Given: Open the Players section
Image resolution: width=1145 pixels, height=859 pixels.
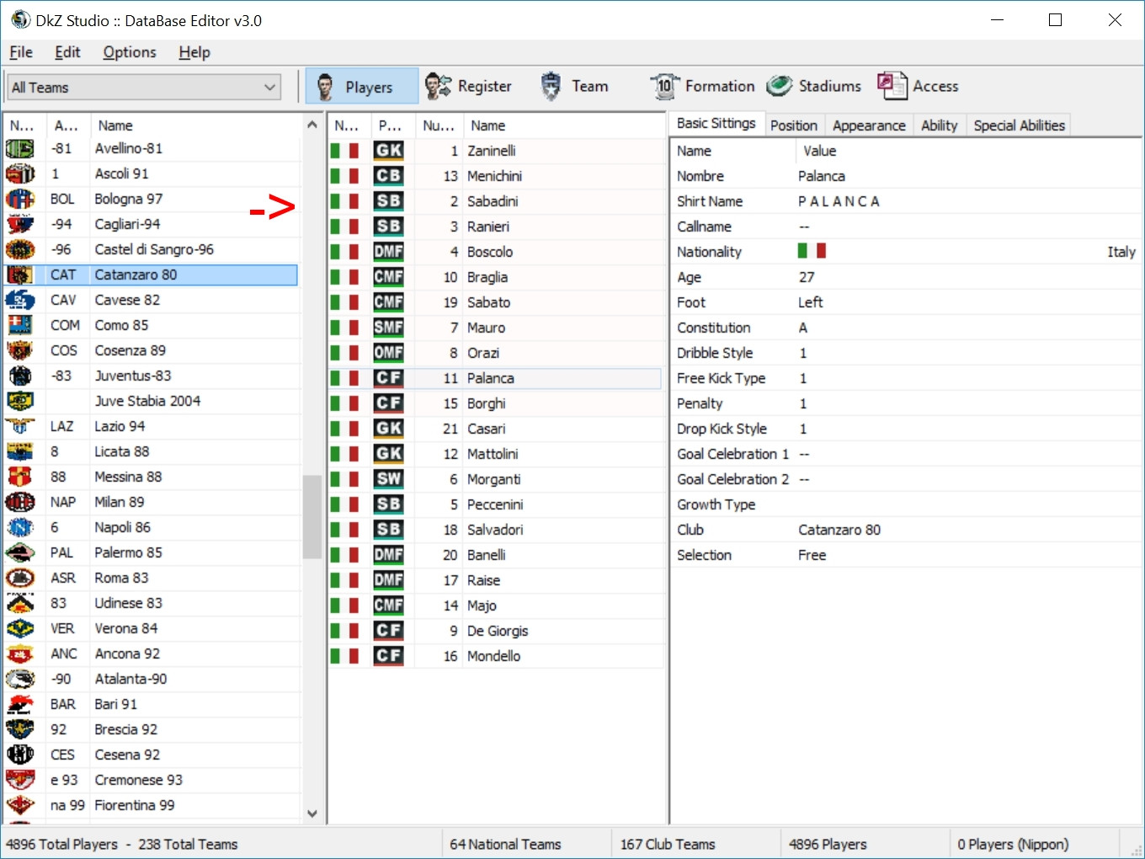Looking at the screenshot, I should click(x=362, y=86).
